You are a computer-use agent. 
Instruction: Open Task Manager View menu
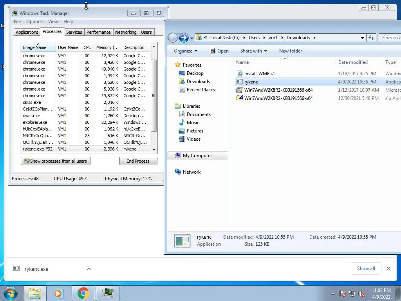53,22
